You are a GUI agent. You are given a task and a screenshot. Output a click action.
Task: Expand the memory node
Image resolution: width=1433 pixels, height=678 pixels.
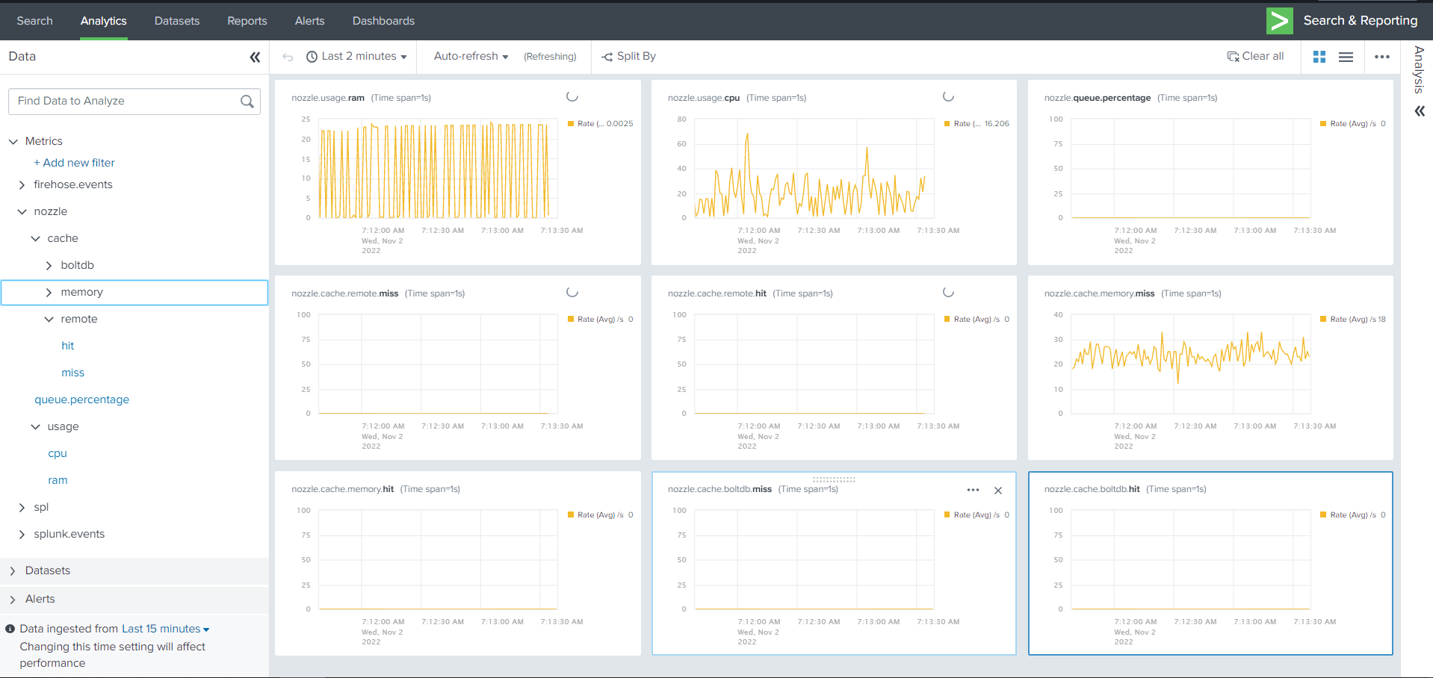pos(49,292)
